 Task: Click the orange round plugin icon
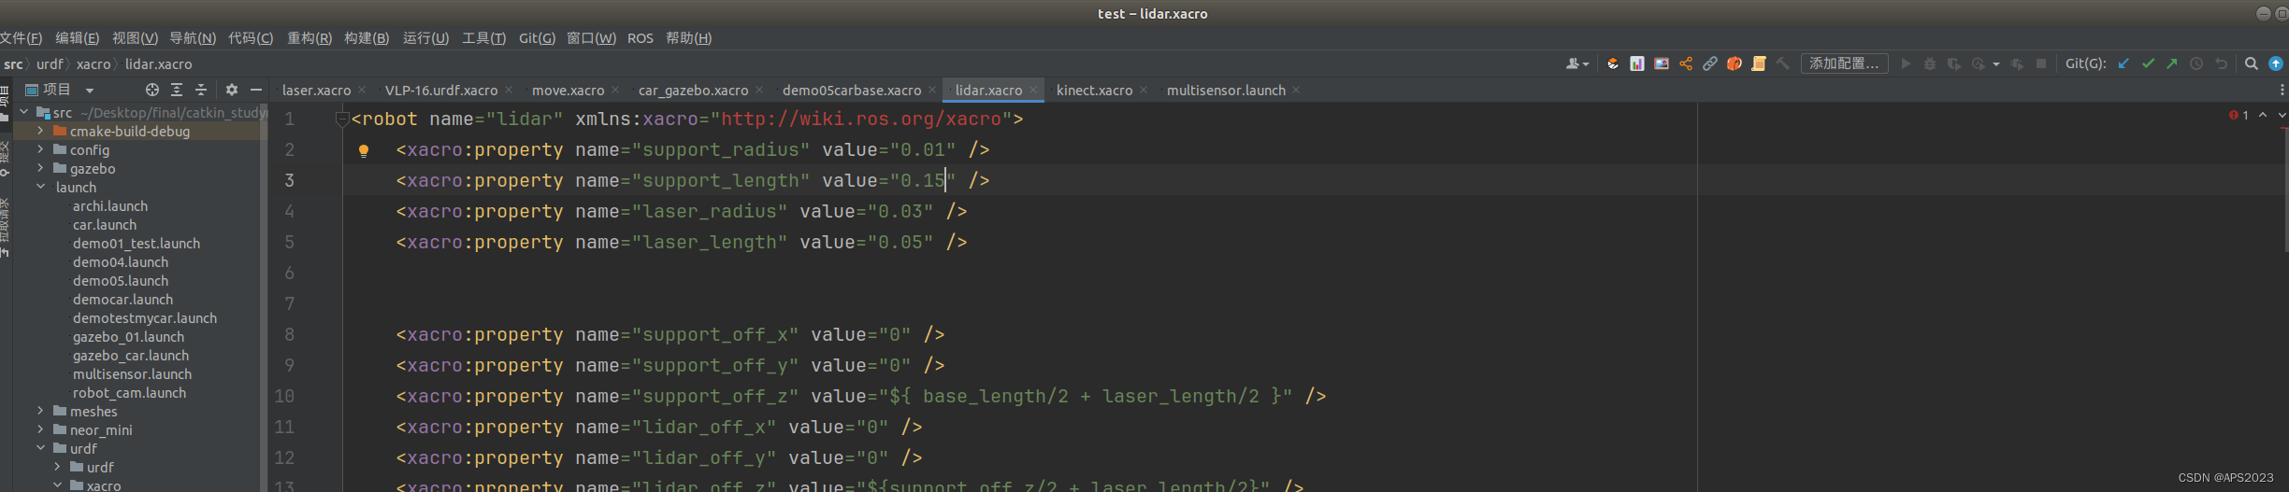1735,63
